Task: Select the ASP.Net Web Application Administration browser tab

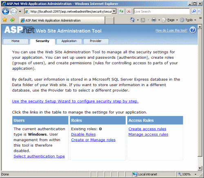Action: pyautogui.click(x=62, y=20)
